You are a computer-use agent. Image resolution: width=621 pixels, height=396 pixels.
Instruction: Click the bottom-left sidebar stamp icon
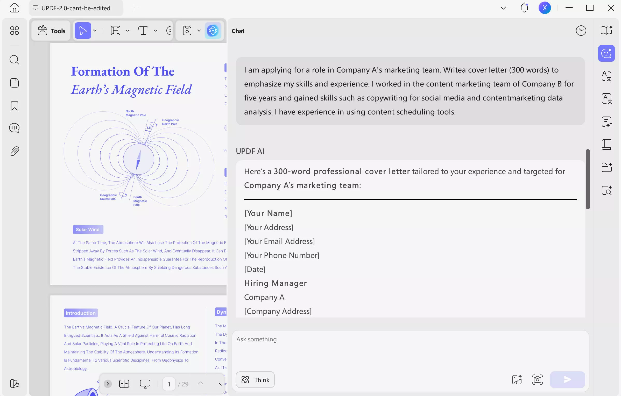(x=14, y=384)
